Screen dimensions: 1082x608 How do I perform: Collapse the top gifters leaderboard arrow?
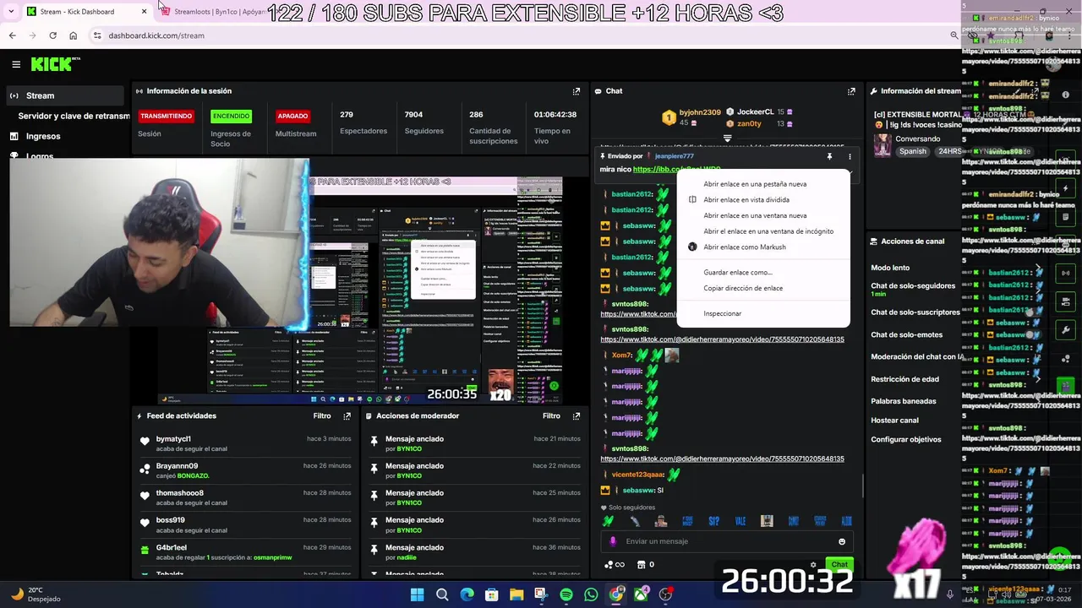pos(727,138)
